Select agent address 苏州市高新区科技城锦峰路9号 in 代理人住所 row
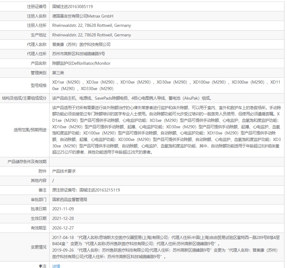 (79, 54)
